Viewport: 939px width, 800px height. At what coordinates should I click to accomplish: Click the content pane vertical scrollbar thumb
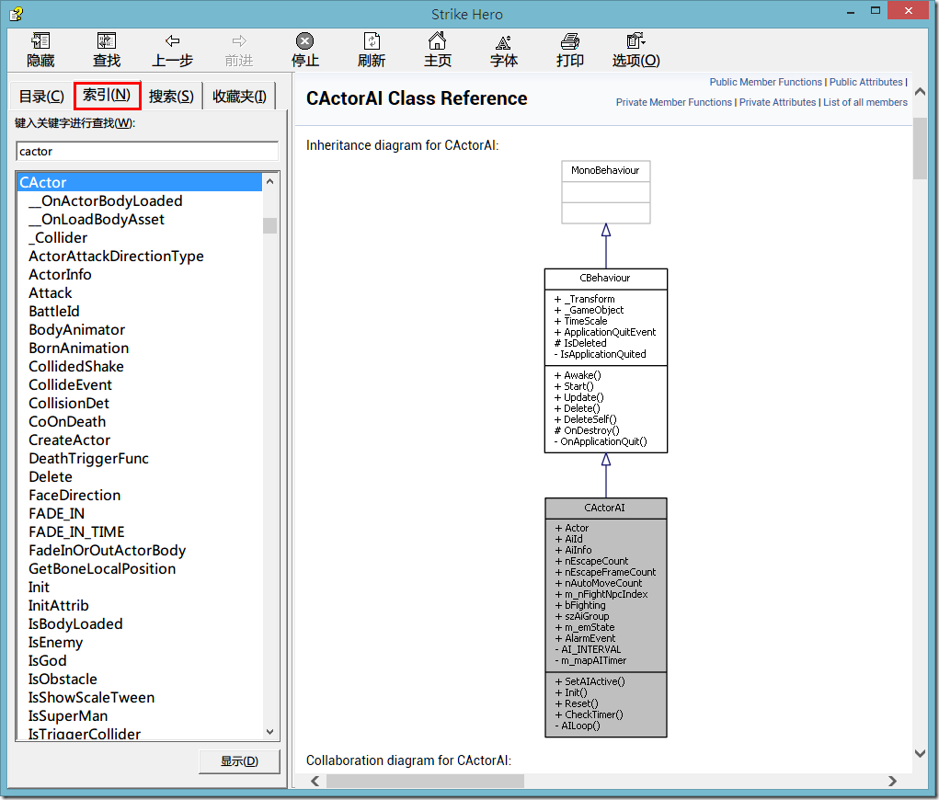coord(921,148)
